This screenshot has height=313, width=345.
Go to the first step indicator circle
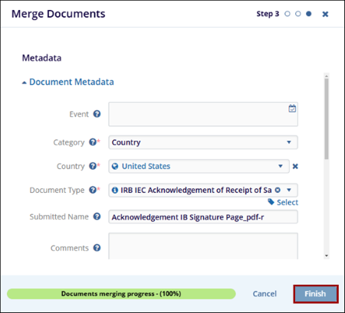click(x=287, y=14)
